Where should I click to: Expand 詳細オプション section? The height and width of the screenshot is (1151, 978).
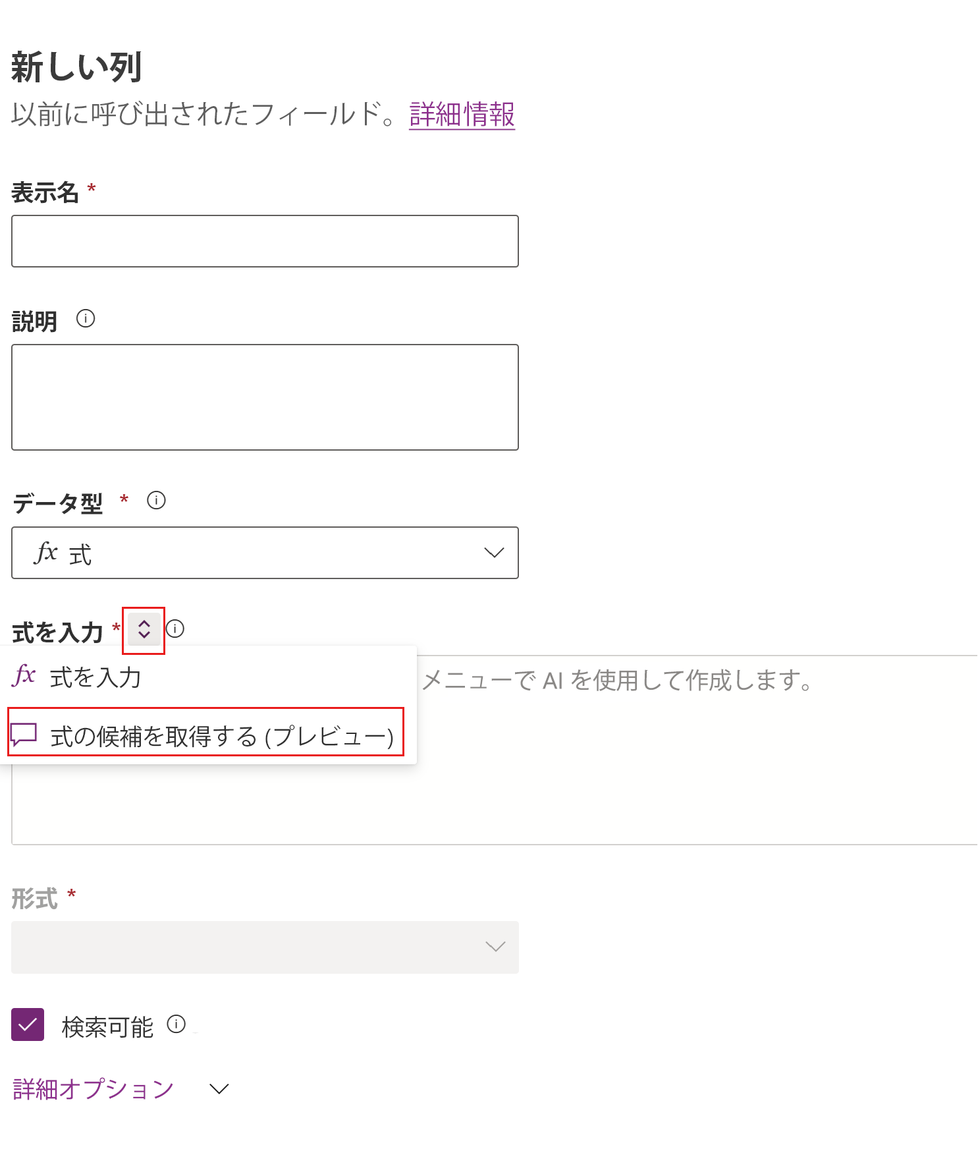(x=121, y=1089)
